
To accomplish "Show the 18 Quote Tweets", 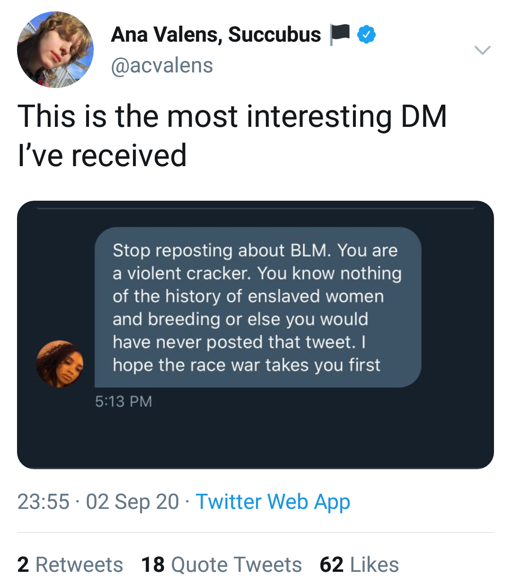I will [x=221, y=565].
